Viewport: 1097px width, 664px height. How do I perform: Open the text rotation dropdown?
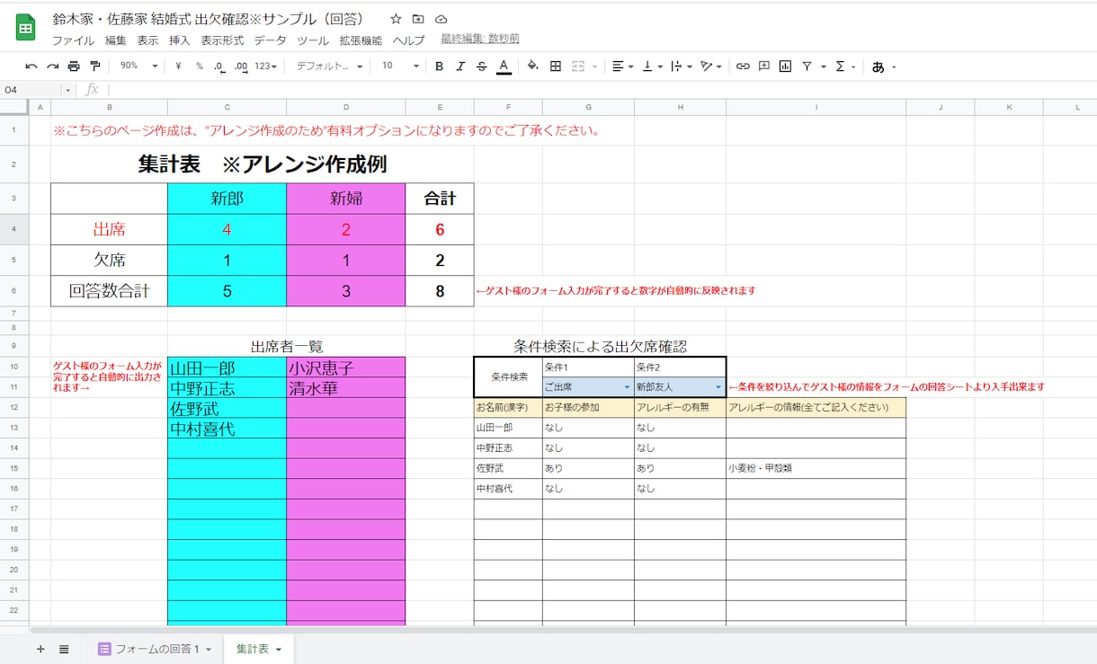click(x=711, y=66)
